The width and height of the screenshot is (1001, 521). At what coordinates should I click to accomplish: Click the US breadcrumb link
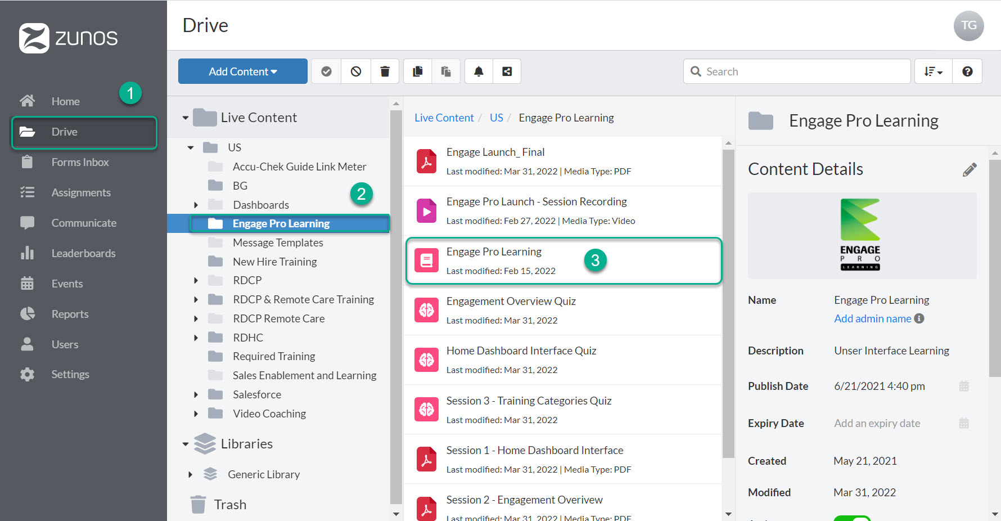pos(497,118)
